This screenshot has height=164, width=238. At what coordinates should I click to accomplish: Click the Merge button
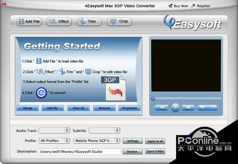point(28,108)
